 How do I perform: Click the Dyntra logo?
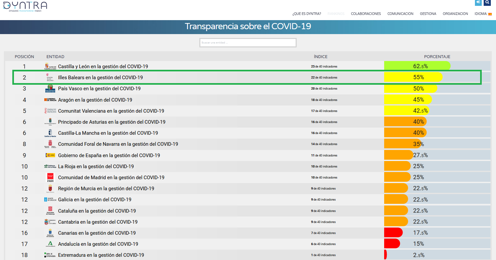point(25,6)
